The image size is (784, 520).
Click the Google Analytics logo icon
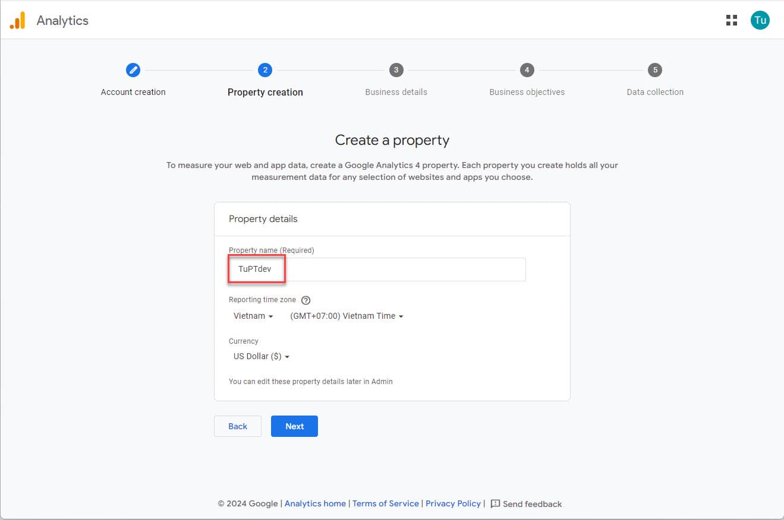coord(18,21)
